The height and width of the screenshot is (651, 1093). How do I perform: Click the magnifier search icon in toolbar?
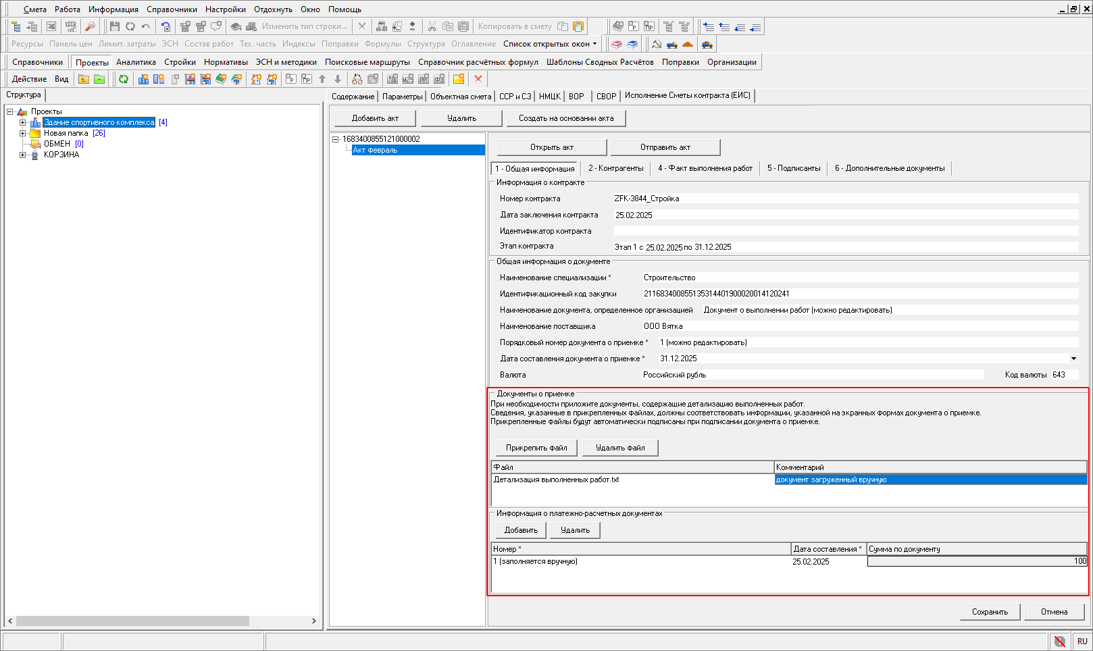[x=90, y=26]
